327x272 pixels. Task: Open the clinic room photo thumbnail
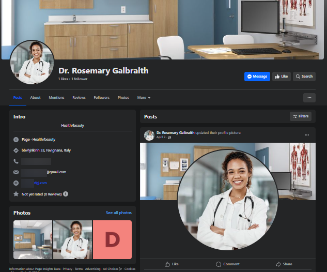pyautogui.click(x=33, y=239)
